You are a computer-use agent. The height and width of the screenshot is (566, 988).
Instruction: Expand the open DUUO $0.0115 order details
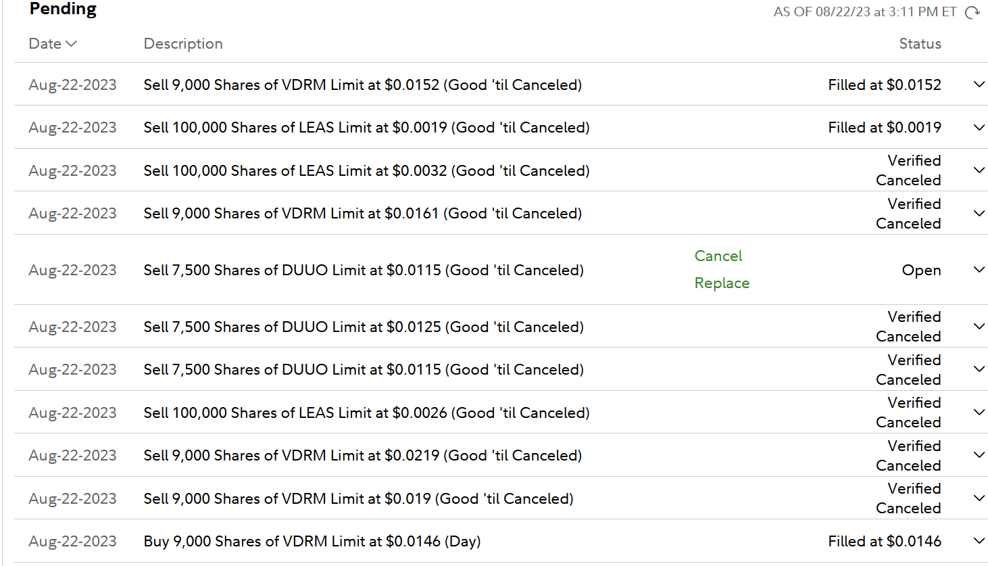[979, 270]
